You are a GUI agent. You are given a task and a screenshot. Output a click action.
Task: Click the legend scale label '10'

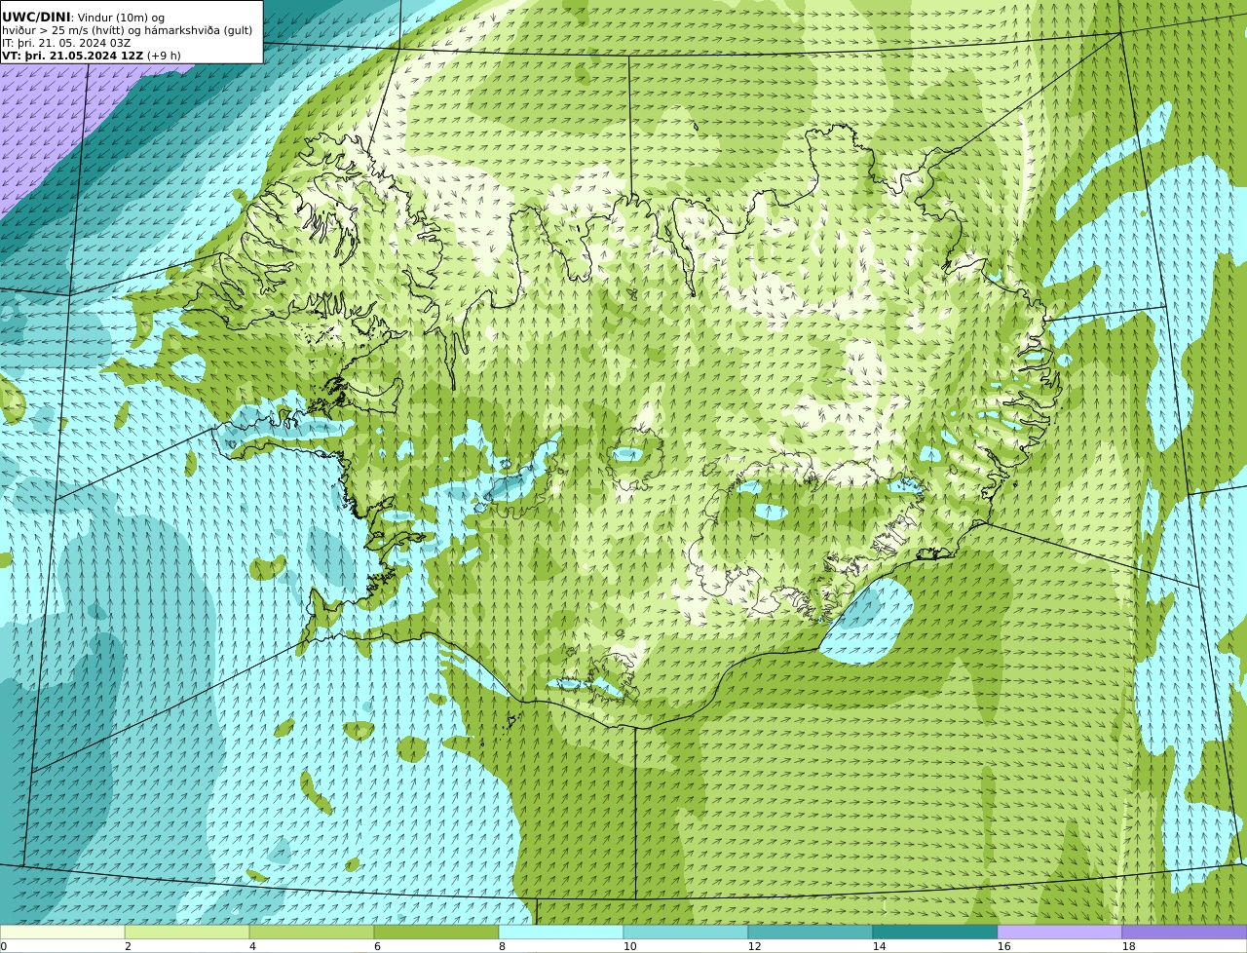click(x=629, y=946)
